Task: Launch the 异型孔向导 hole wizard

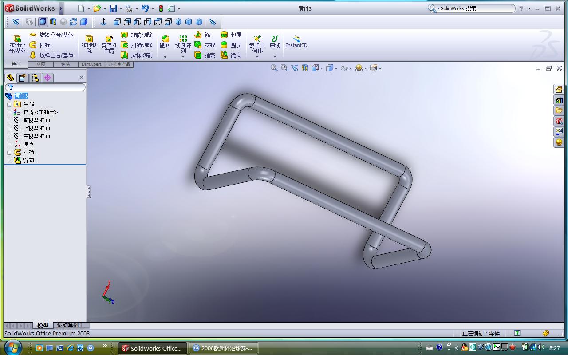Action: [109, 45]
